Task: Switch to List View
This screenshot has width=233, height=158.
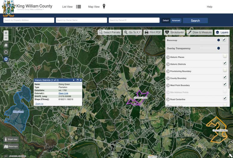Action: click(x=71, y=7)
